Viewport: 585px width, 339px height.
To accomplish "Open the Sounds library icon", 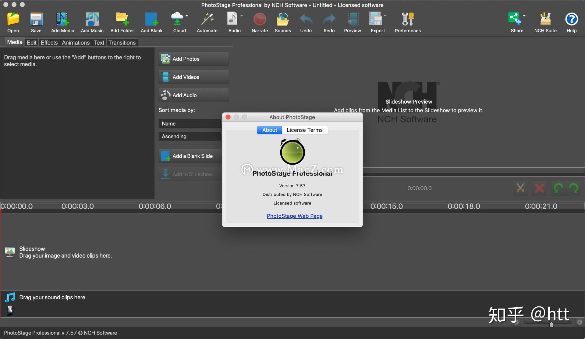I will click(283, 19).
